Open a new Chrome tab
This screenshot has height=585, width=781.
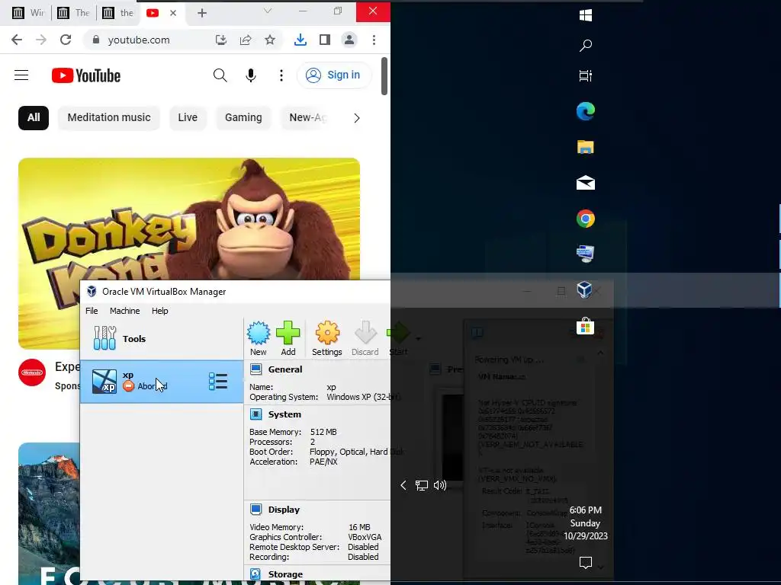coord(201,13)
